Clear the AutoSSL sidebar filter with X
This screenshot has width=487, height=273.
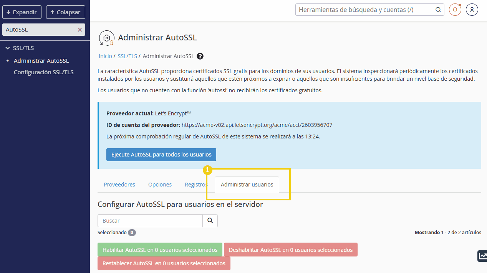[80, 30]
